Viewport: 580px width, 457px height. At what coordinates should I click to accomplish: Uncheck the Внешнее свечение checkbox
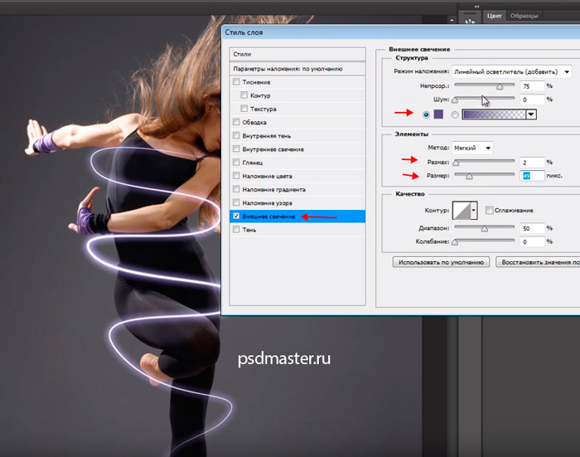click(x=237, y=216)
